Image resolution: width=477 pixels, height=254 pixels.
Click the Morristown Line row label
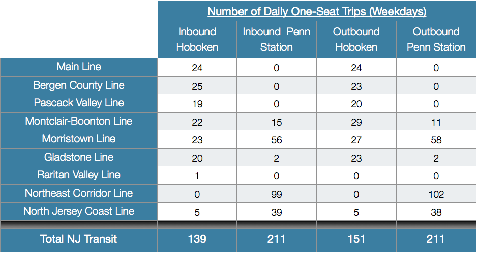[79, 139]
